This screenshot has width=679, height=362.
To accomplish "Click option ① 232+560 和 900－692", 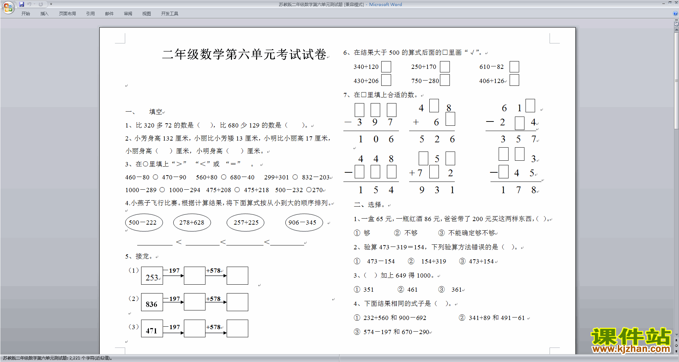I will (390, 318).
